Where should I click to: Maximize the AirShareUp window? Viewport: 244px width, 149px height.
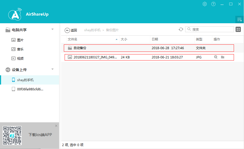point(231,4)
